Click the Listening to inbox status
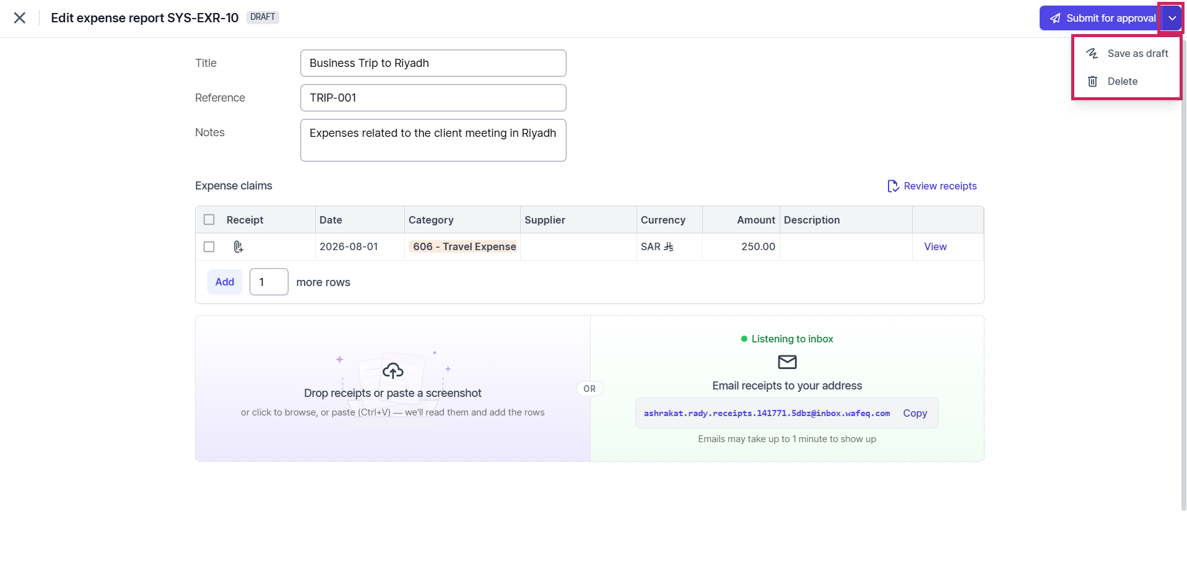The image size is (1187, 561). tap(787, 339)
